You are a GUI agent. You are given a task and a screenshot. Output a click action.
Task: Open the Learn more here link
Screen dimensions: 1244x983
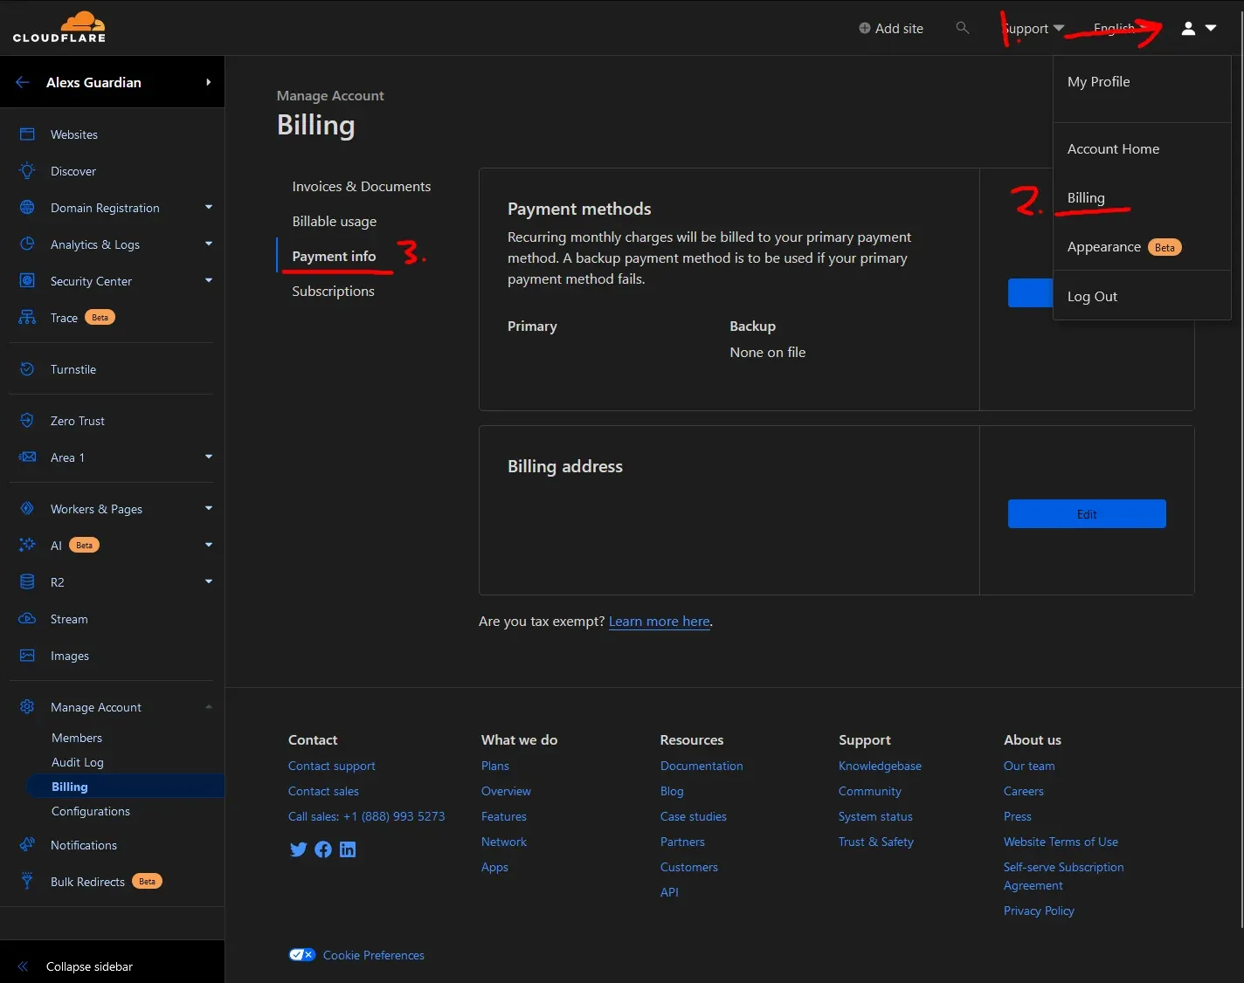660,622
